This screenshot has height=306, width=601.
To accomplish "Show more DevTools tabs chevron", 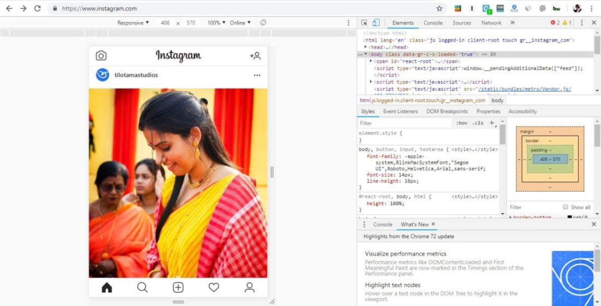I will pos(512,22).
